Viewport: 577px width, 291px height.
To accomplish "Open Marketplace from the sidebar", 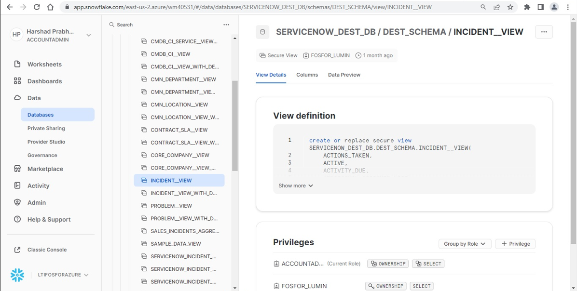I will click(45, 169).
